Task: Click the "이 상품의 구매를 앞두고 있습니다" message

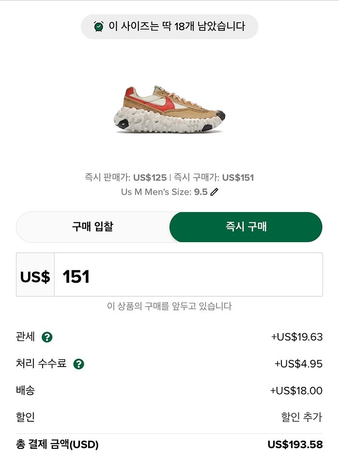Action: point(169,306)
